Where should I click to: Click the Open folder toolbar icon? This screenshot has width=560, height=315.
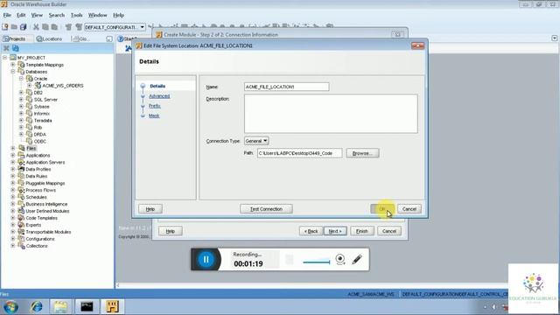14,27
